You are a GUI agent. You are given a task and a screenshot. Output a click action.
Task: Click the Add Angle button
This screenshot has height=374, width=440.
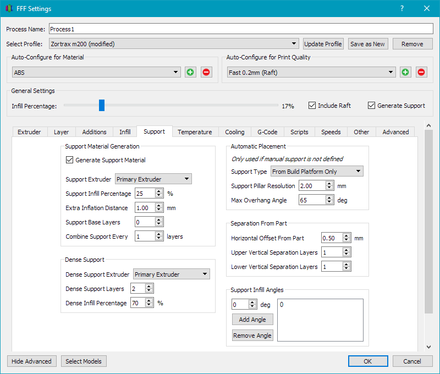(252, 320)
